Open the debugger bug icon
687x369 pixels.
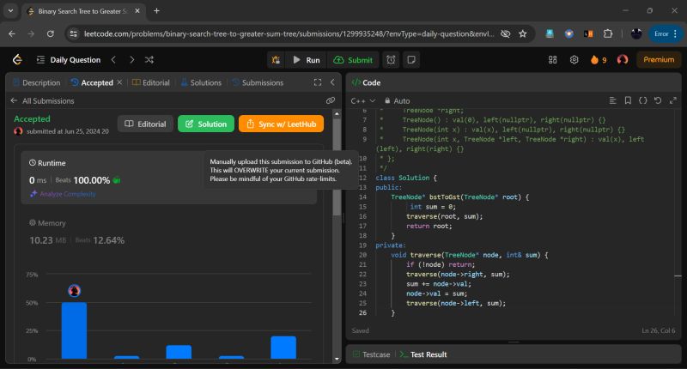coord(276,60)
